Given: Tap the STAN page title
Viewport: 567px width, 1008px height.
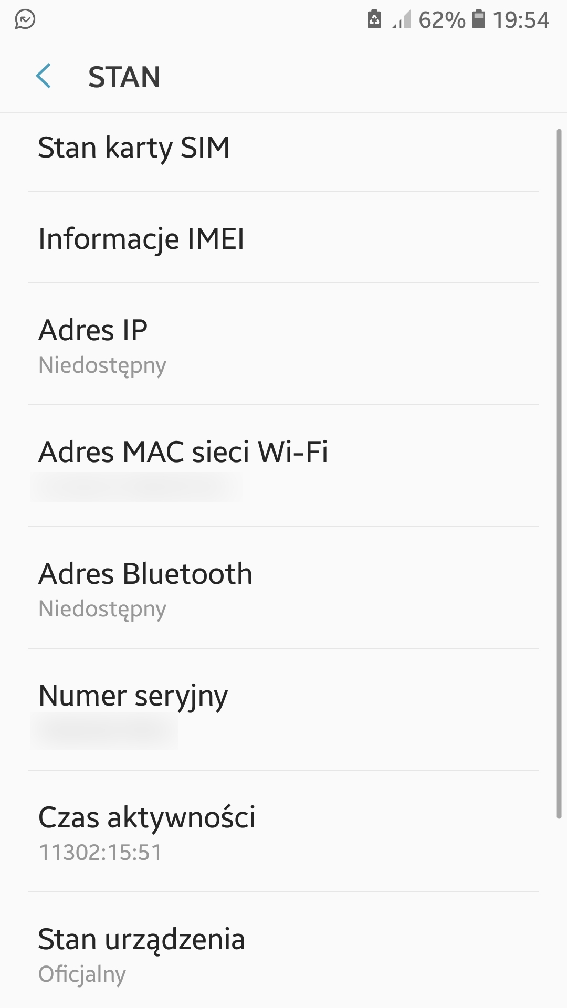Looking at the screenshot, I should click(x=124, y=77).
